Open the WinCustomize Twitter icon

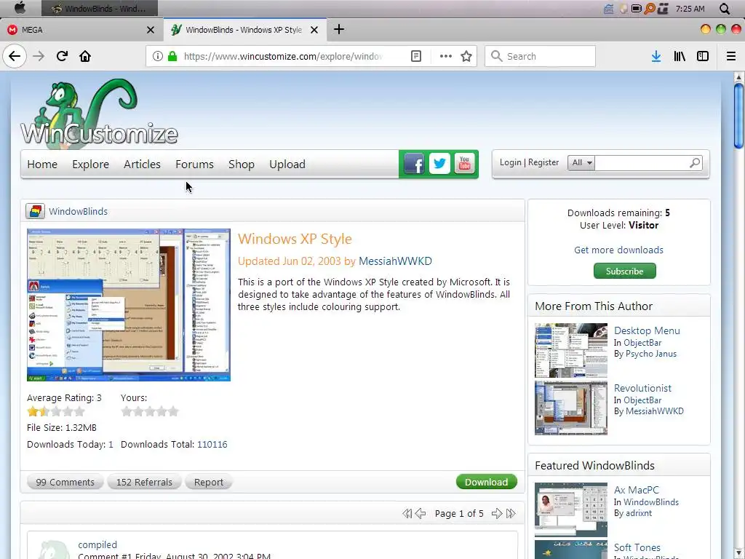439,164
